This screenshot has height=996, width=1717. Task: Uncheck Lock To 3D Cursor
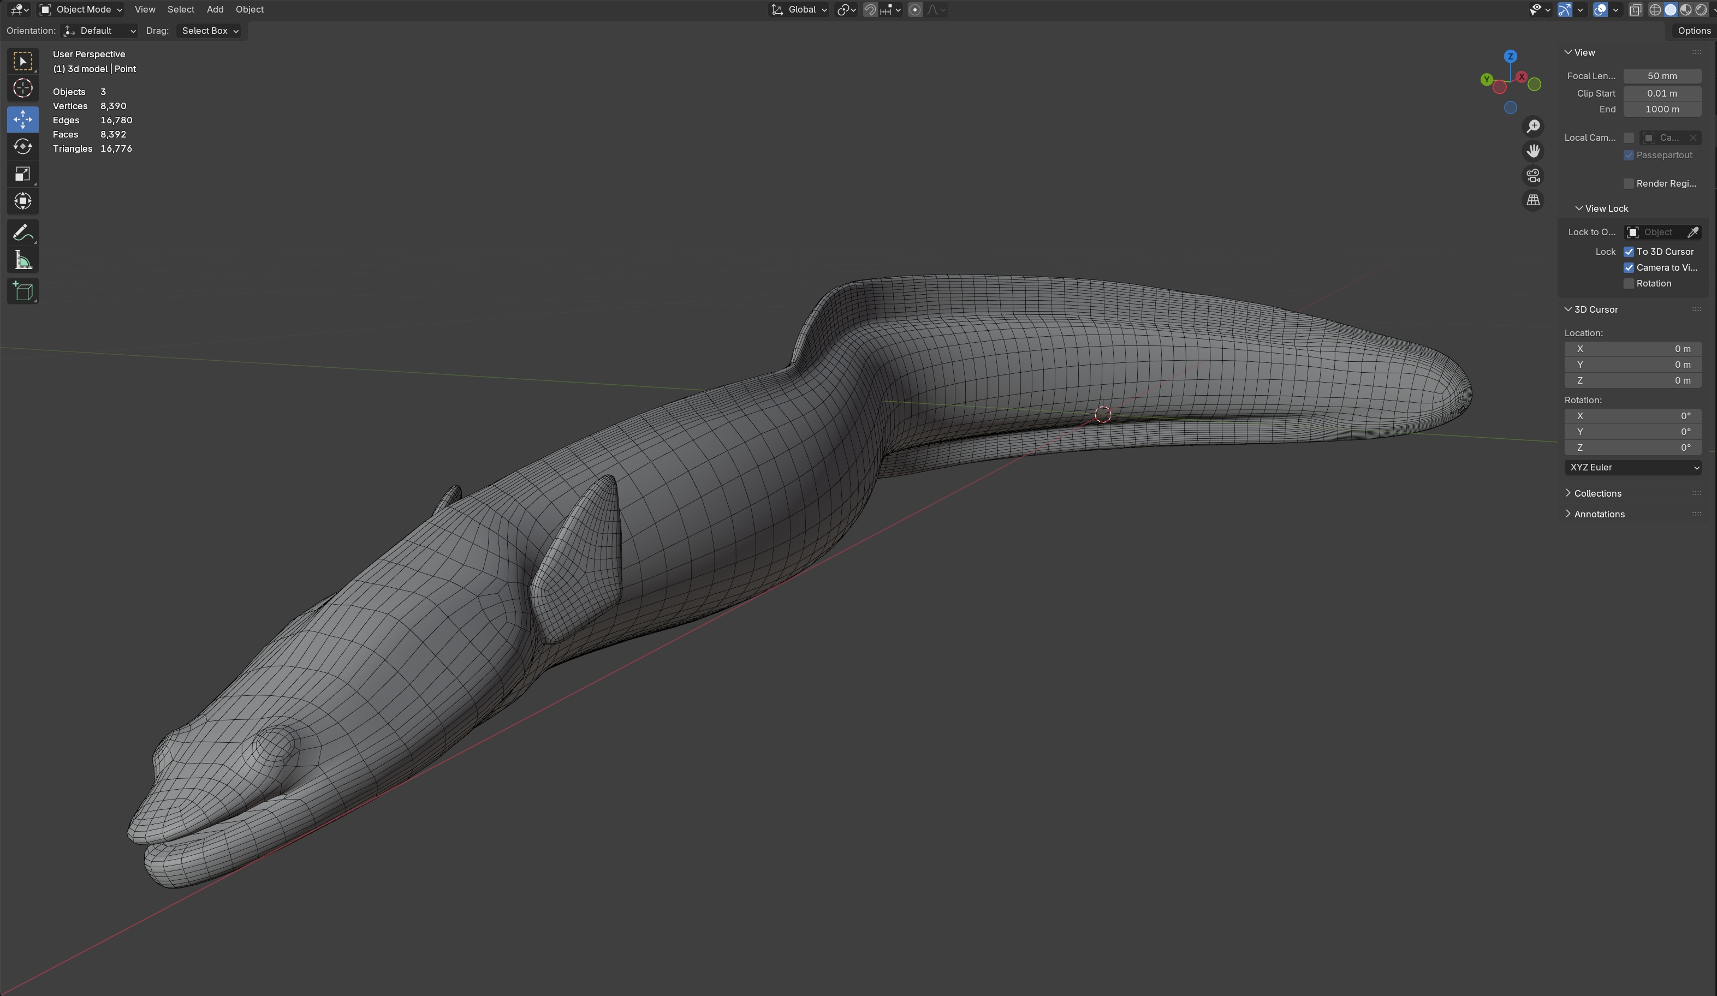pyautogui.click(x=1629, y=252)
